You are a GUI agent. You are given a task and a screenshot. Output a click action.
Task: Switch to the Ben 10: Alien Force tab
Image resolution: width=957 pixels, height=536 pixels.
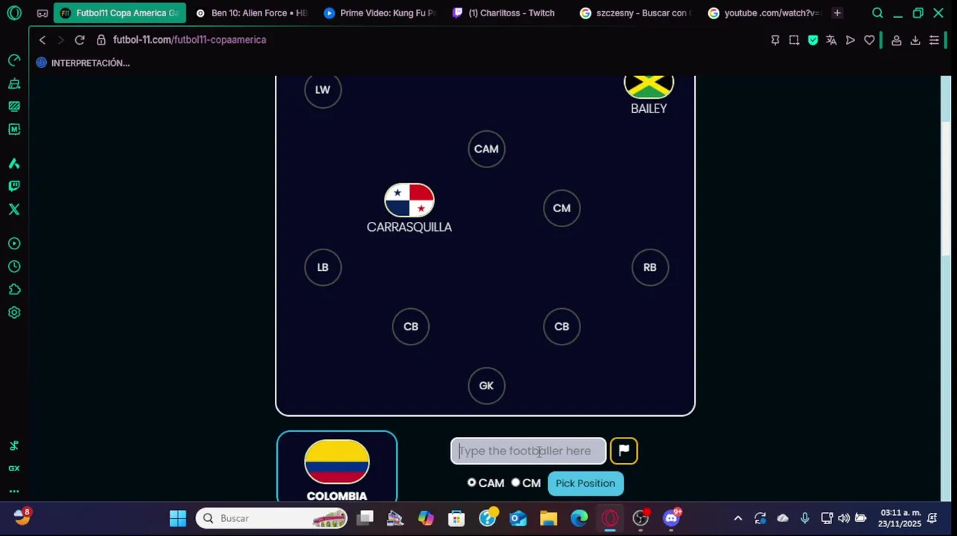click(251, 13)
